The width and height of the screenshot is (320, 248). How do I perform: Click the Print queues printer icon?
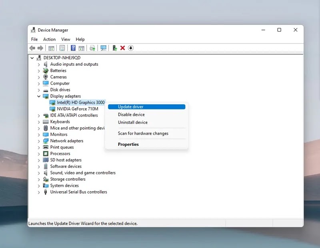[46, 147]
